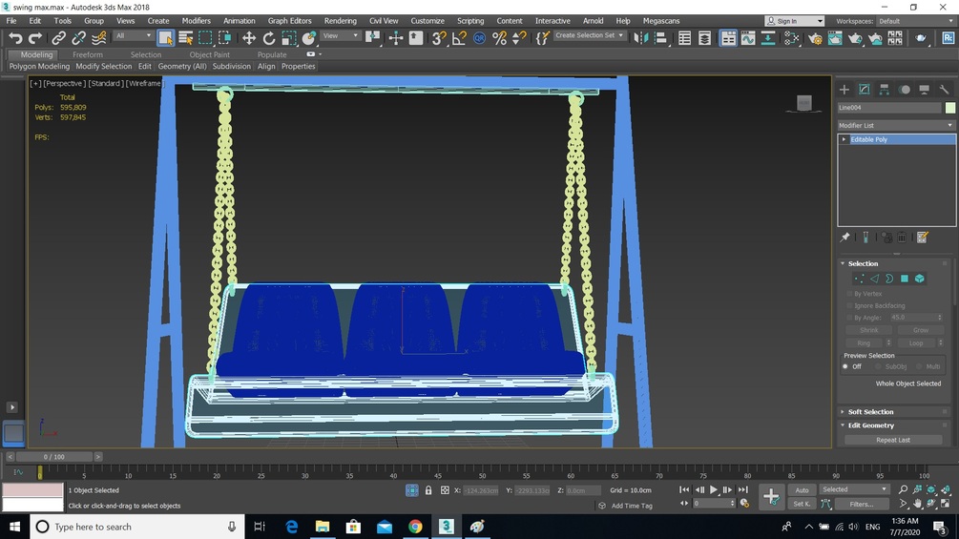The height and width of the screenshot is (539, 959).
Task: Toggle the Auto key button
Action: click(802, 490)
